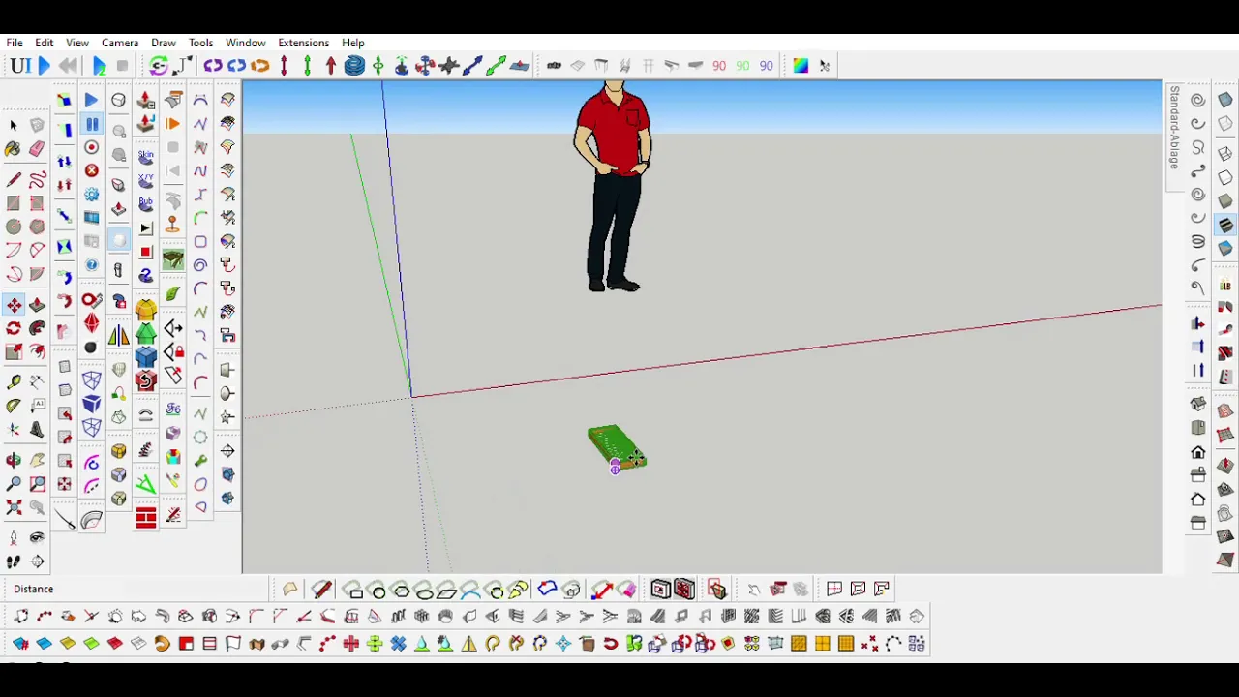The image size is (1239, 697).
Task: Select the Scale tool
Action: tap(14, 352)
